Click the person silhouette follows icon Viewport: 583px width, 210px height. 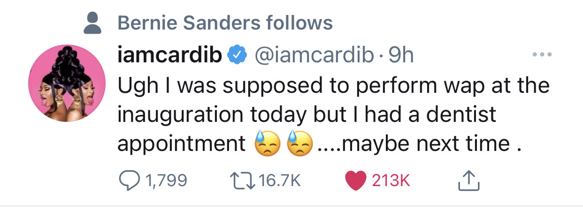point(93,22)
